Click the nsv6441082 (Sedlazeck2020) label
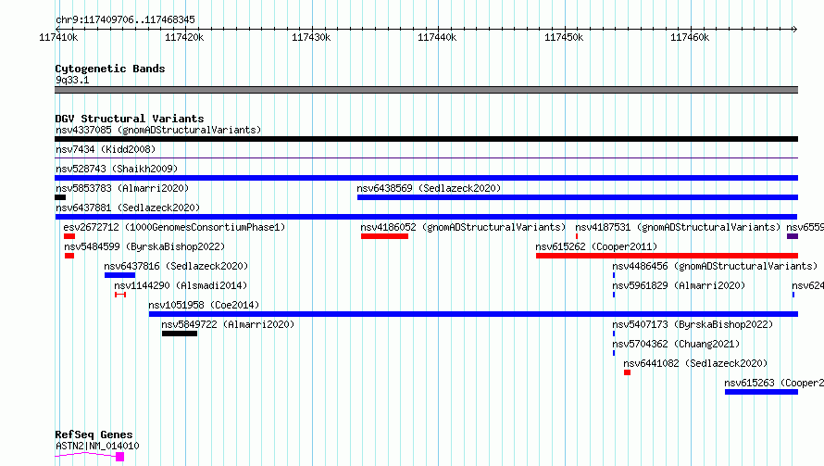Image resolution: width=824 pixels, height=466 pixels. pos(696,363)
